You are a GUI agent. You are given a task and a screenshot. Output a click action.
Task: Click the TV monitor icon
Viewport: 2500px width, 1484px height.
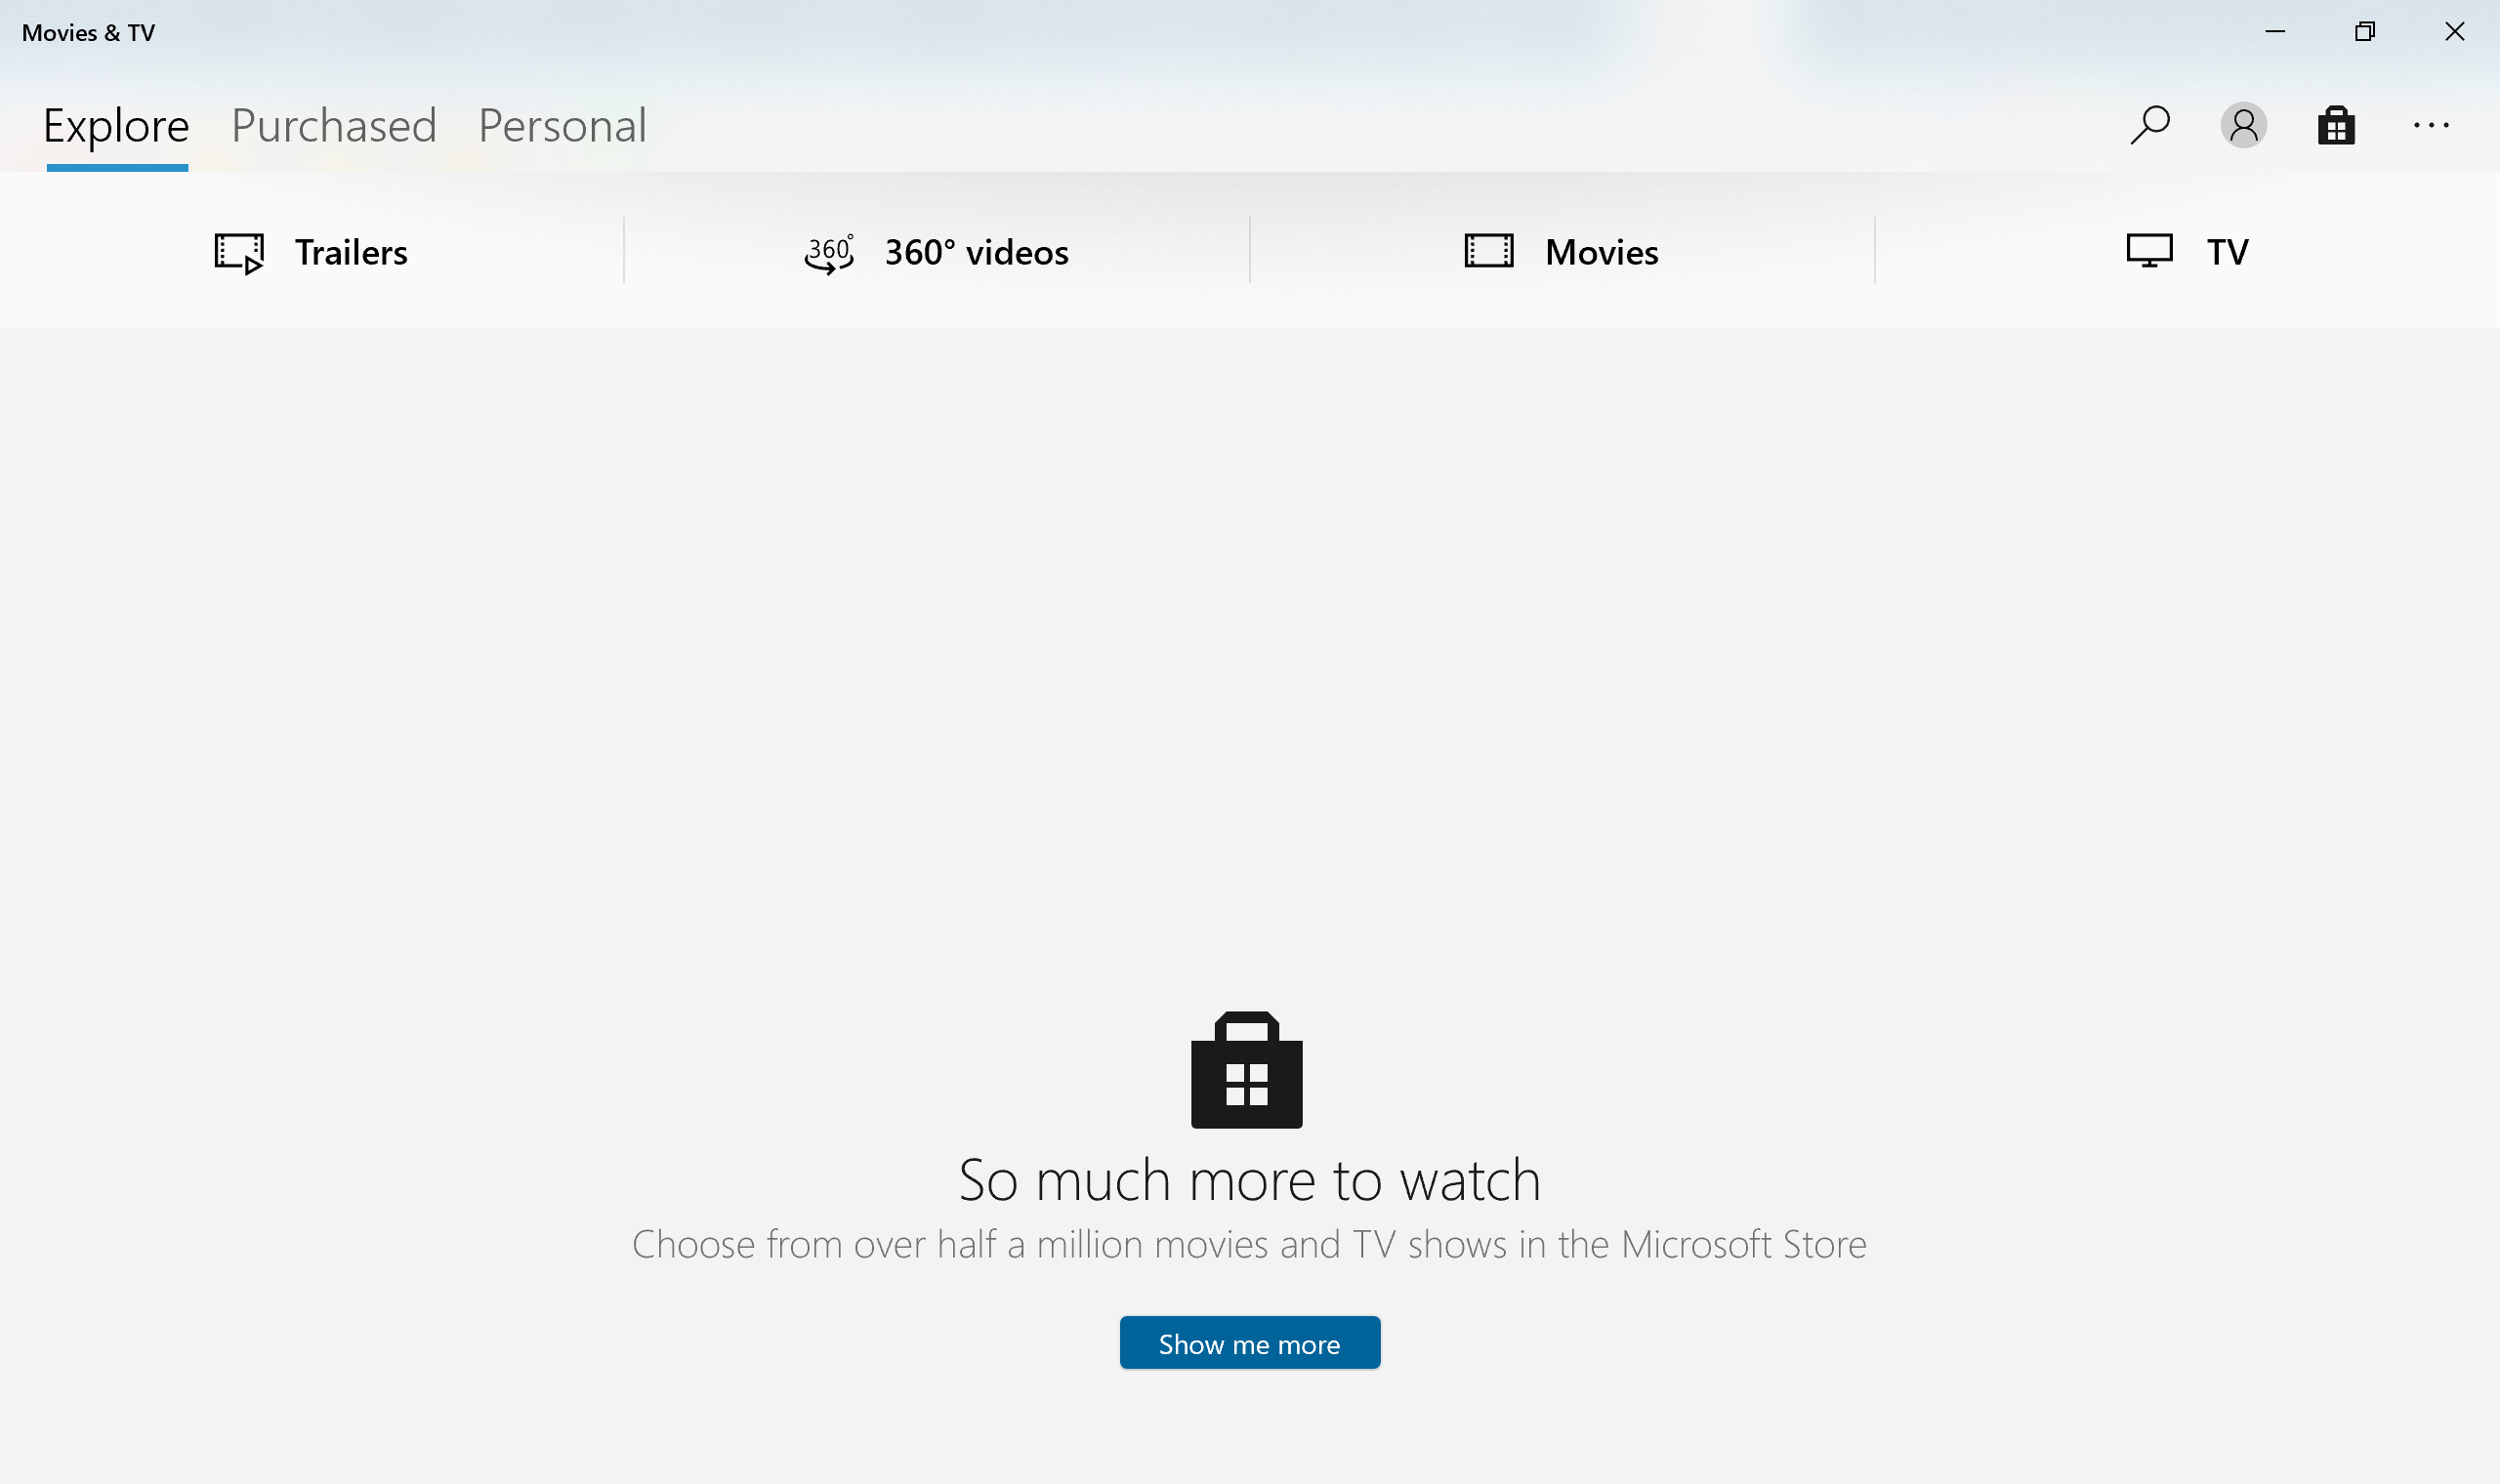tap(2149, 251)
